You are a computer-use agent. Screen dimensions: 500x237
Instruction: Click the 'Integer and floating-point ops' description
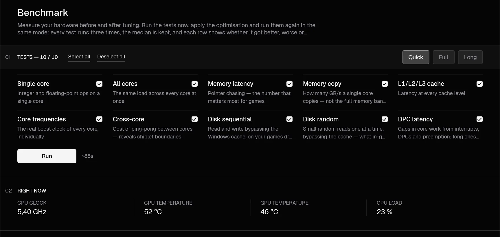click(x=58, y=97)
